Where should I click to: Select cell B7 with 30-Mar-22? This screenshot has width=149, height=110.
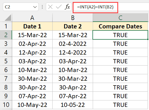[x=73, y=78]
